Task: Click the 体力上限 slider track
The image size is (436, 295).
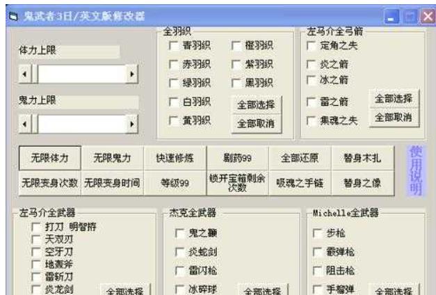Action: tap(82, 74)
